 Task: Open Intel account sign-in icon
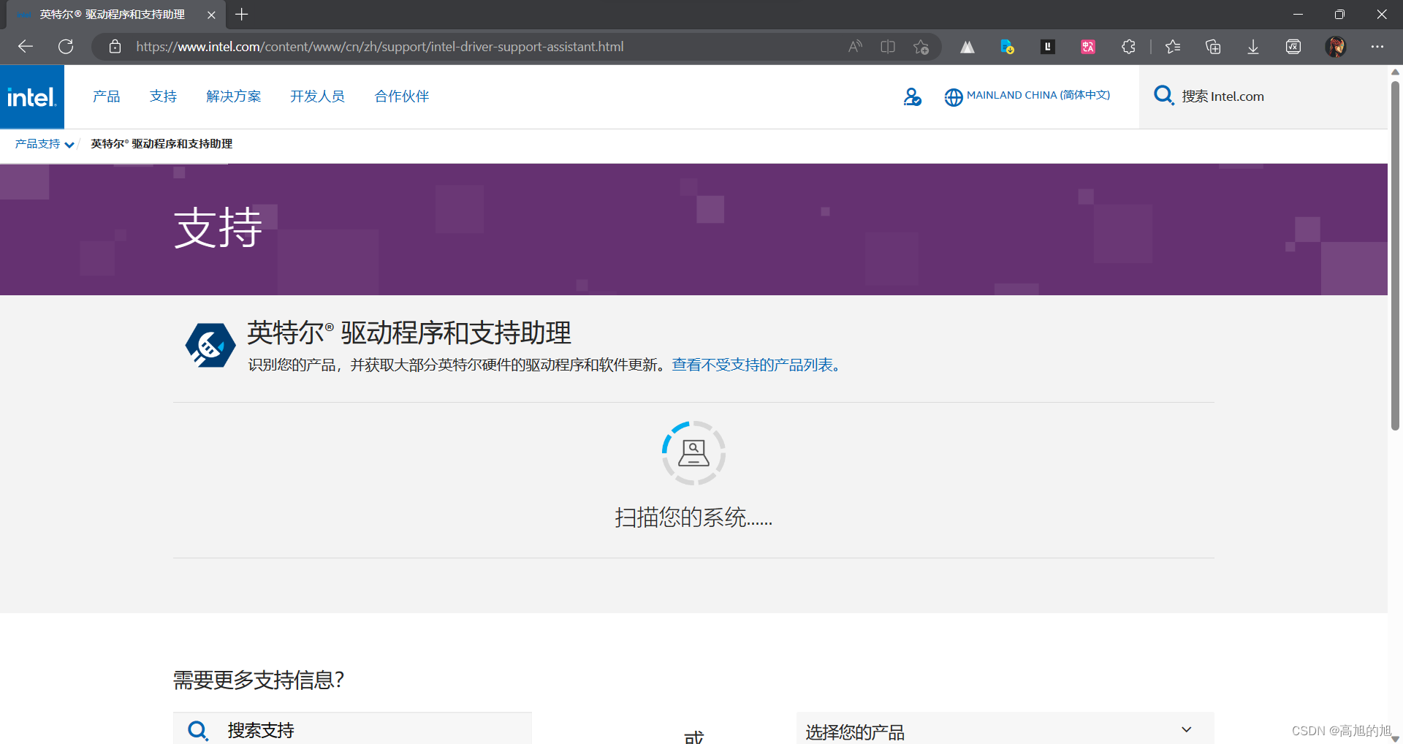[912, 96]
